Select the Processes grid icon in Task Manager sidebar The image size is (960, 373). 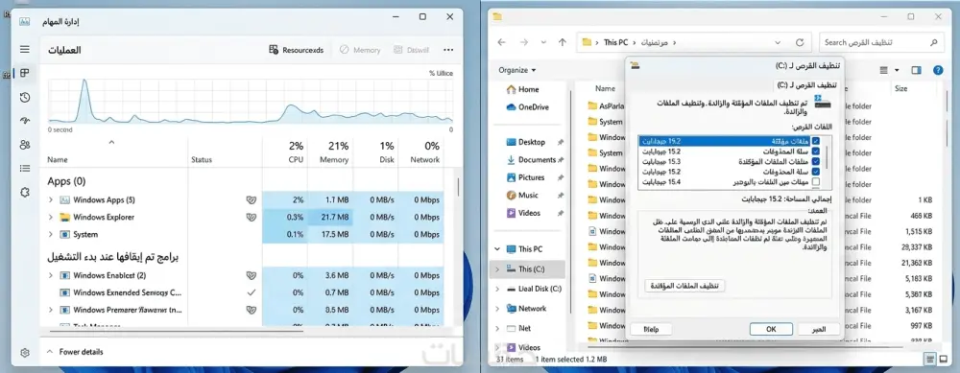tap(25, 73)
